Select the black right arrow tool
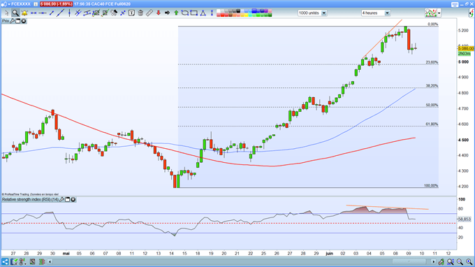The image size is (475, 267). tap(167, 13)
